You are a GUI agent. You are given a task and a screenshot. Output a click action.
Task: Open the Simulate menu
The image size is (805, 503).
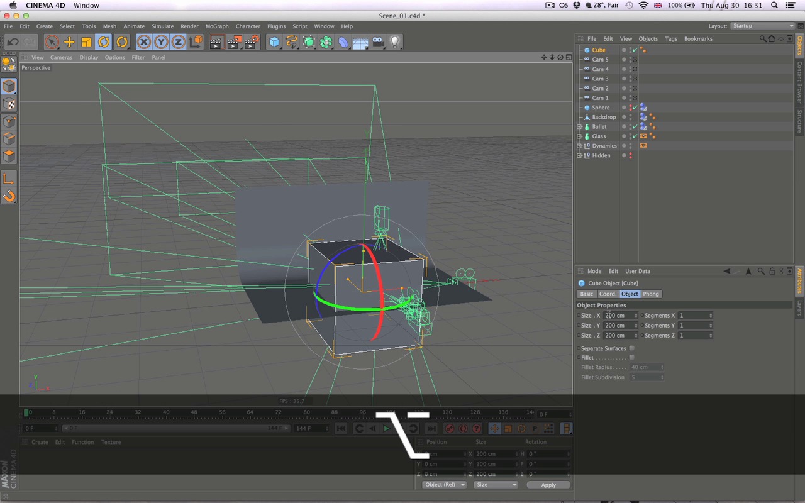162,26
